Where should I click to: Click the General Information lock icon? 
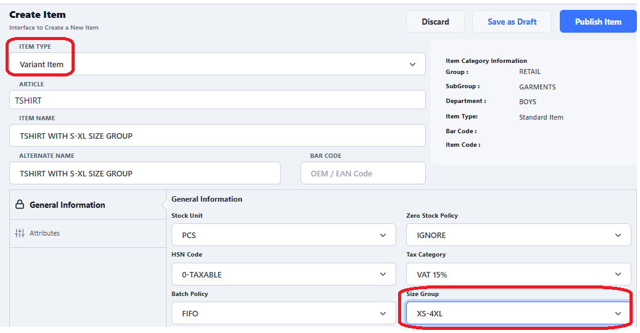[19, 205]
